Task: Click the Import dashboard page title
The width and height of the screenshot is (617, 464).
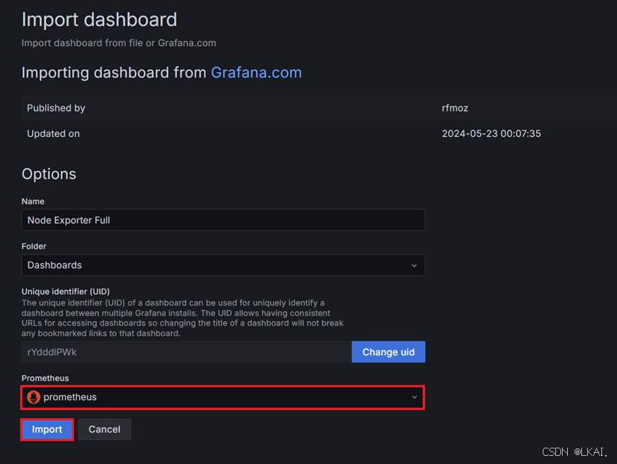Action: (x=99, y=19)
